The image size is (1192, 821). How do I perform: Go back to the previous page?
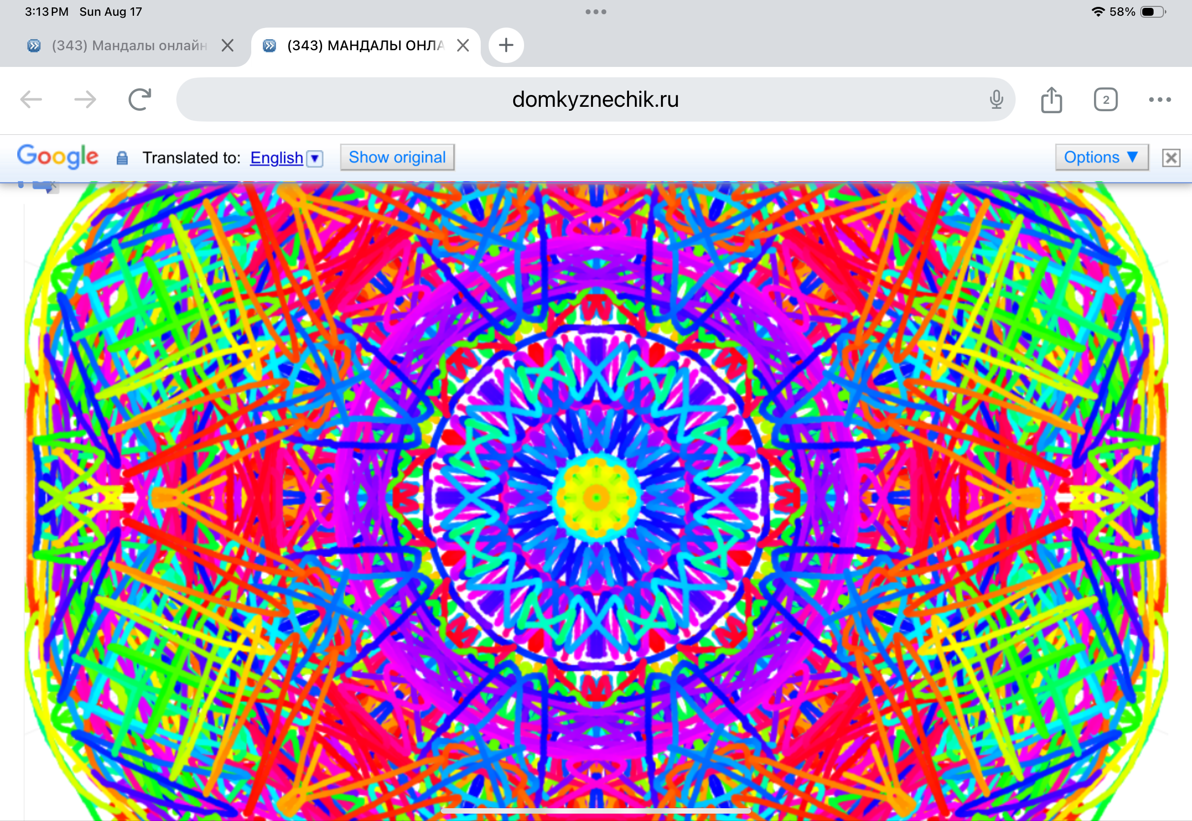coord(31,99)
